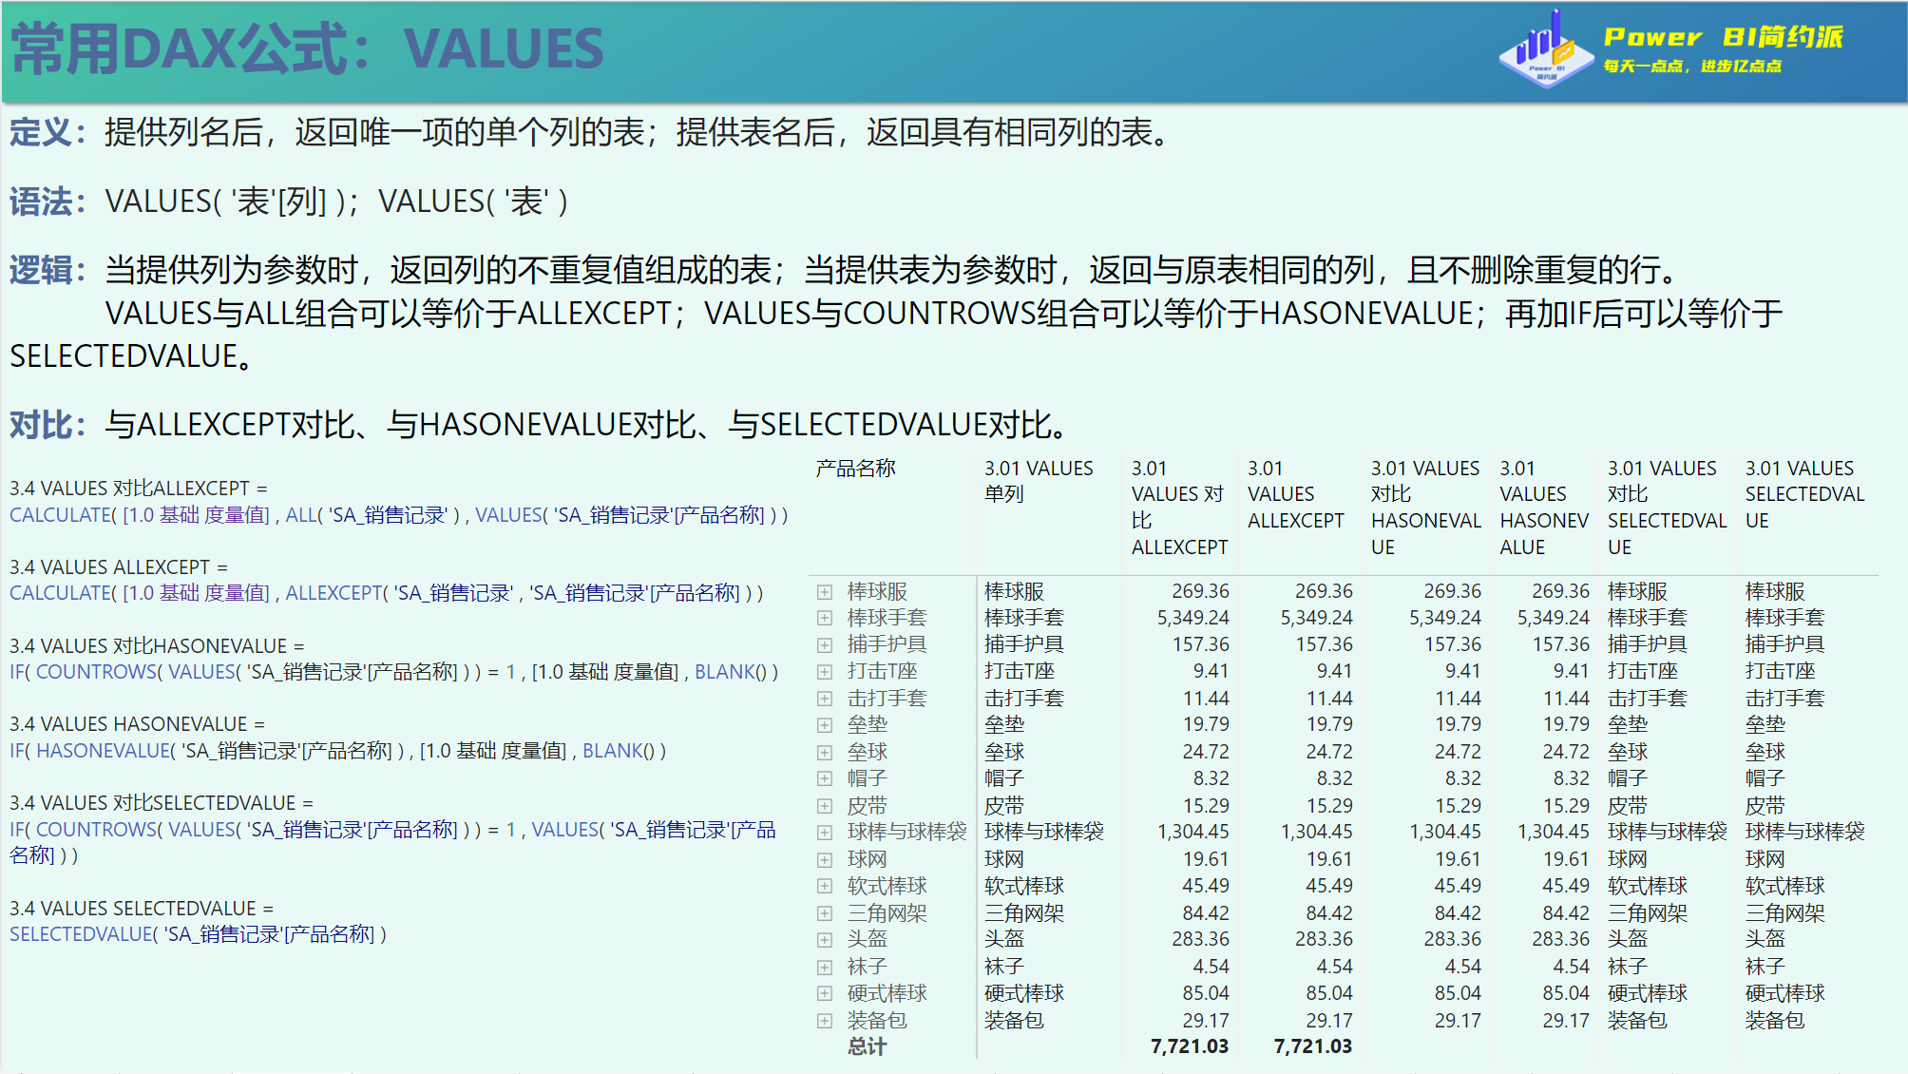The width and height of the screenshot is (1908, 1074).
Task: Click the formula title 3.4 VALUES 对比HASONEVALUE =
Action: point(157,646)
